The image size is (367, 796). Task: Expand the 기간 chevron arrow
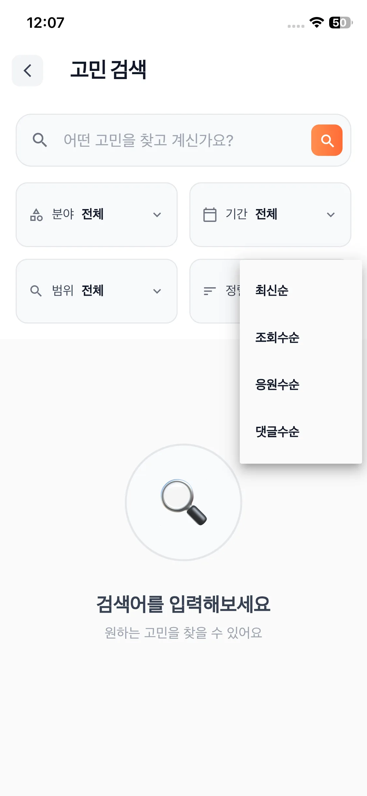(x=331, y=215)
